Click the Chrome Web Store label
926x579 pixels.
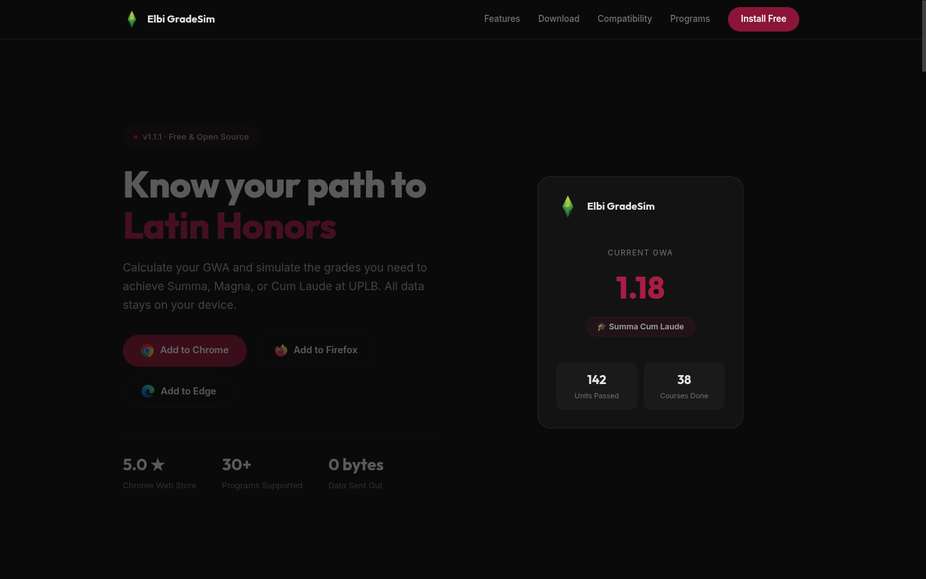tap(159, 486)
